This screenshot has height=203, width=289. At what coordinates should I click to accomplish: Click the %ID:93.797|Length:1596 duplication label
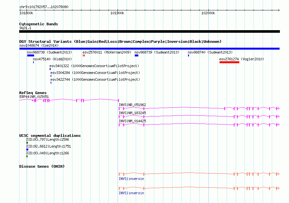[47, 139]
